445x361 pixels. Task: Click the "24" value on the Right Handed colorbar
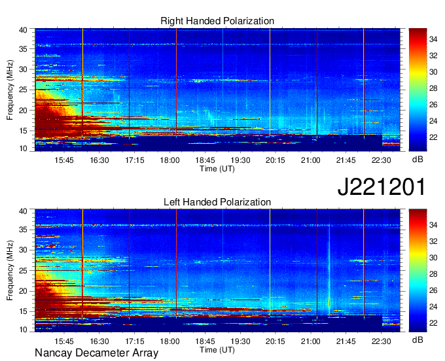click(x=433, y=122)
